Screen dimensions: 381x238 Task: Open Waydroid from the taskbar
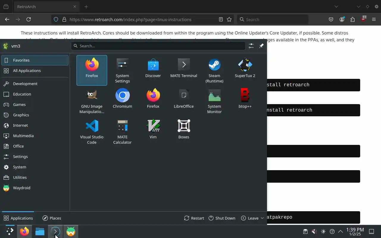click(71, 231)
